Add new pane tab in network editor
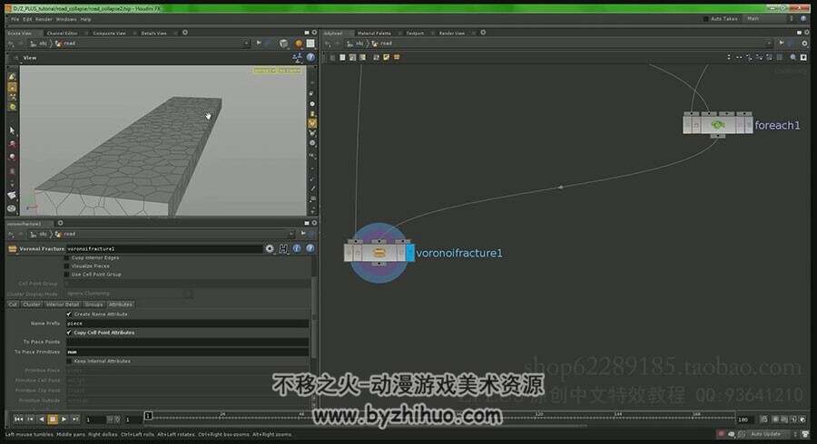Viewport: 817px width, 444px height. coord(483,33)
